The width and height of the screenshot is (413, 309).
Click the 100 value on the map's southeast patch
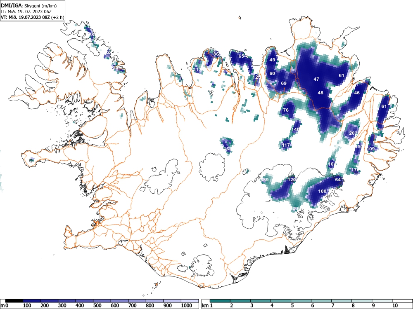pos(323,191)
